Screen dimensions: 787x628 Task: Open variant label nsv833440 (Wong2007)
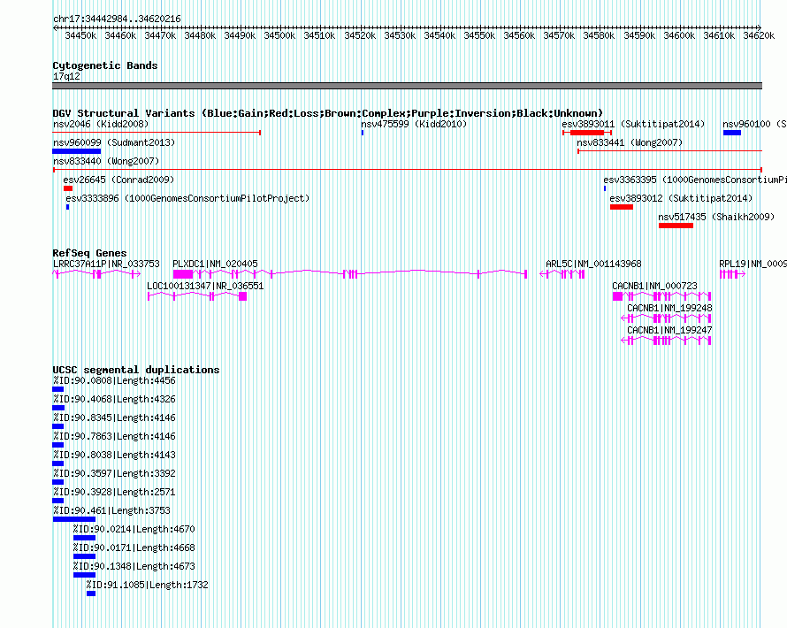point(106,161)
